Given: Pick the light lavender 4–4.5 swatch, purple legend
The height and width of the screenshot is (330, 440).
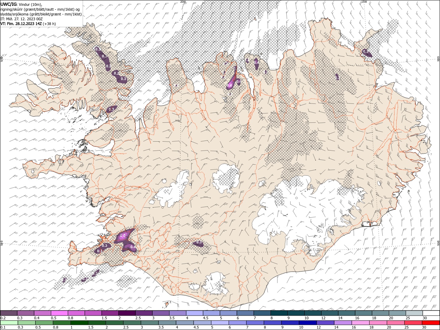Looking at the screenshot, I should [x=194, y=313].
